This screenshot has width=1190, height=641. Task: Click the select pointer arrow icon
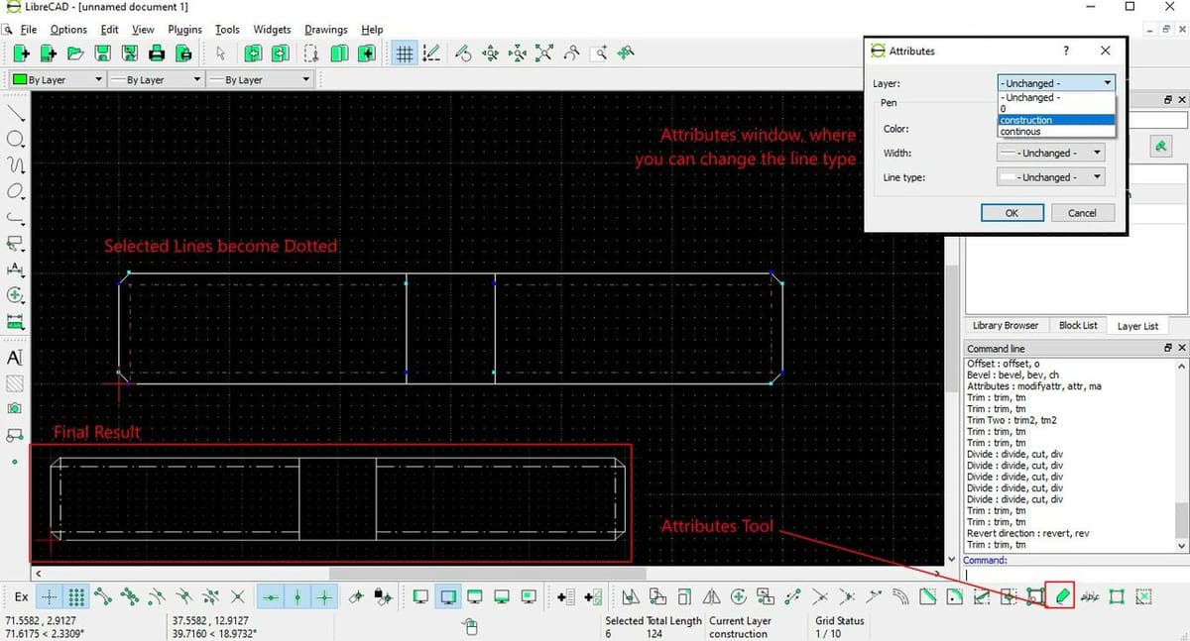point(221,54)
